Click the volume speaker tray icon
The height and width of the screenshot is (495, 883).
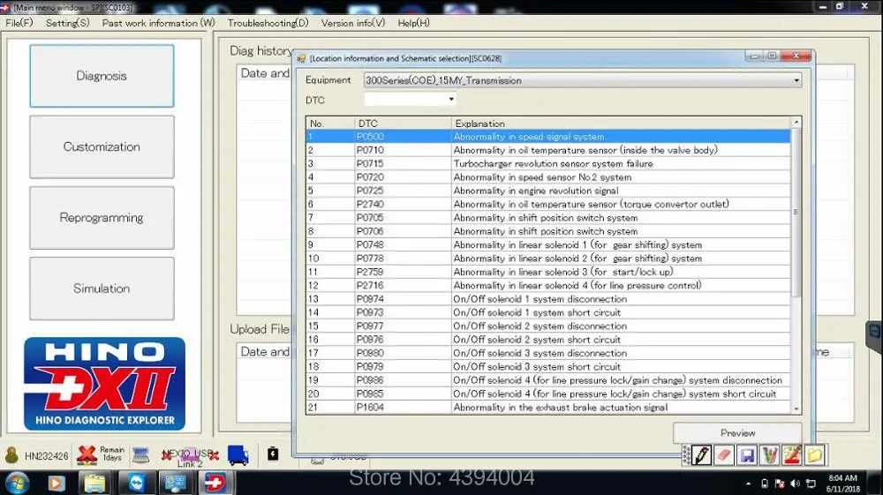point(796,484)
